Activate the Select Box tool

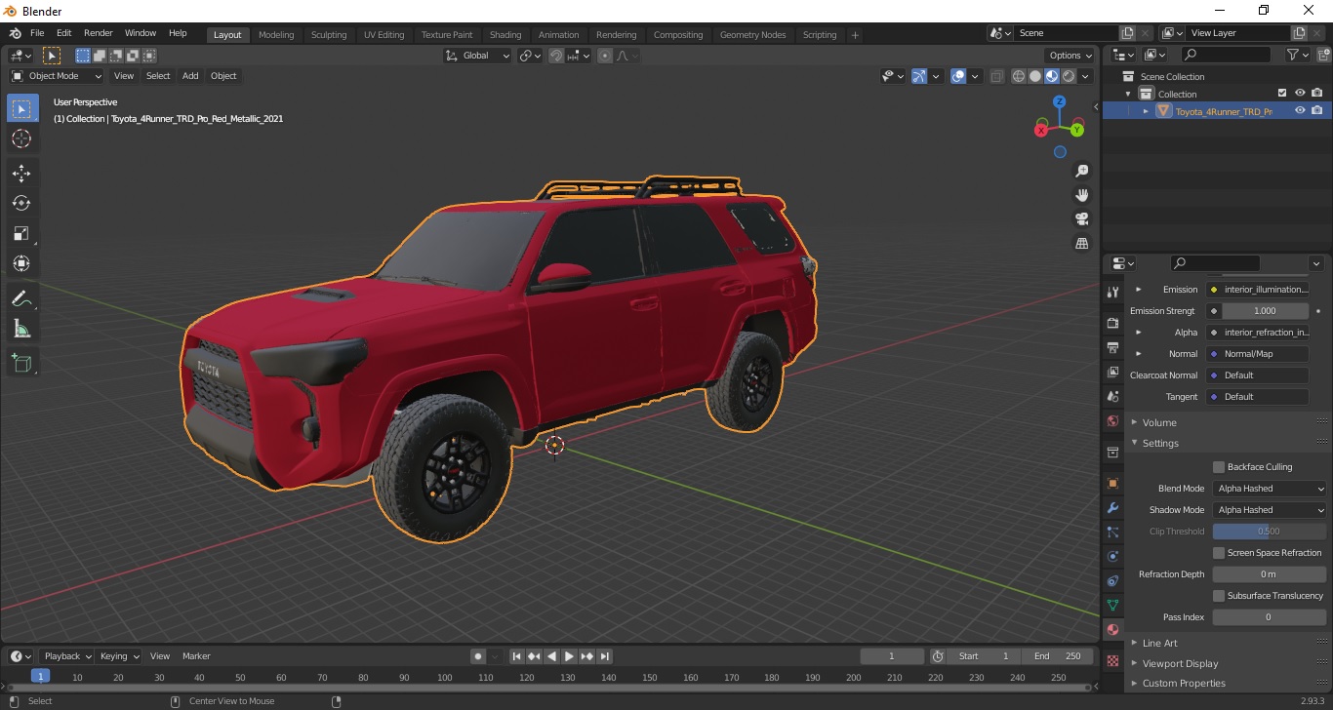21,108
